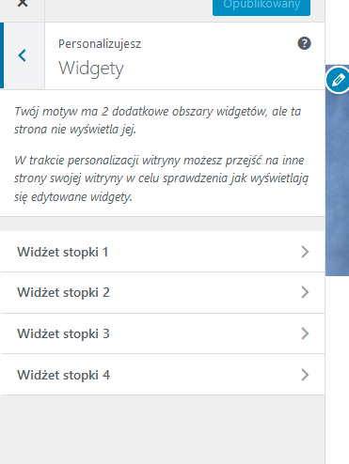Click the Personalizujesz breadcrumb label
Screen dimensions: 349x464
(100, 44)
